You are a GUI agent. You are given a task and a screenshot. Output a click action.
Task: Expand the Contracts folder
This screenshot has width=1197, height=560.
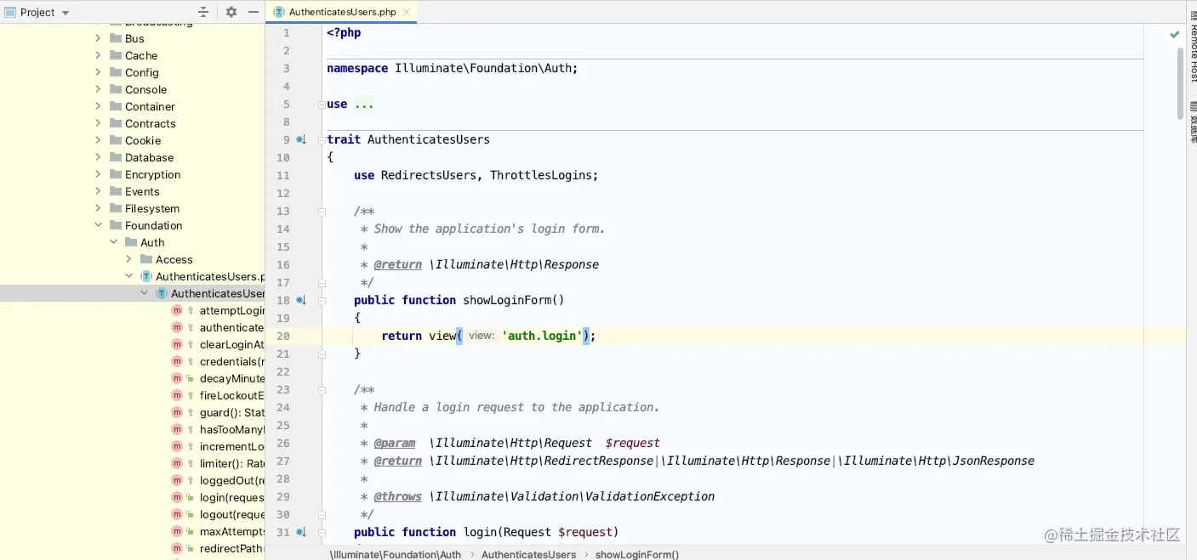(98, 123)
